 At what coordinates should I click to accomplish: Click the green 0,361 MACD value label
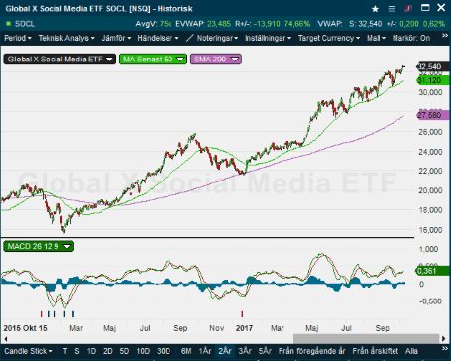432,271
